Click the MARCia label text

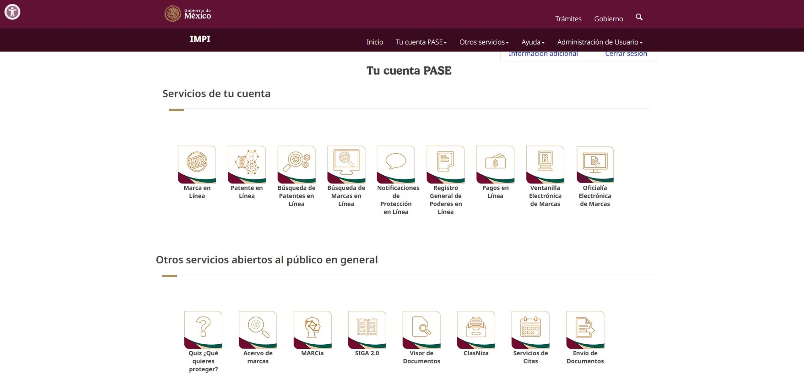[x=312, y=353]
